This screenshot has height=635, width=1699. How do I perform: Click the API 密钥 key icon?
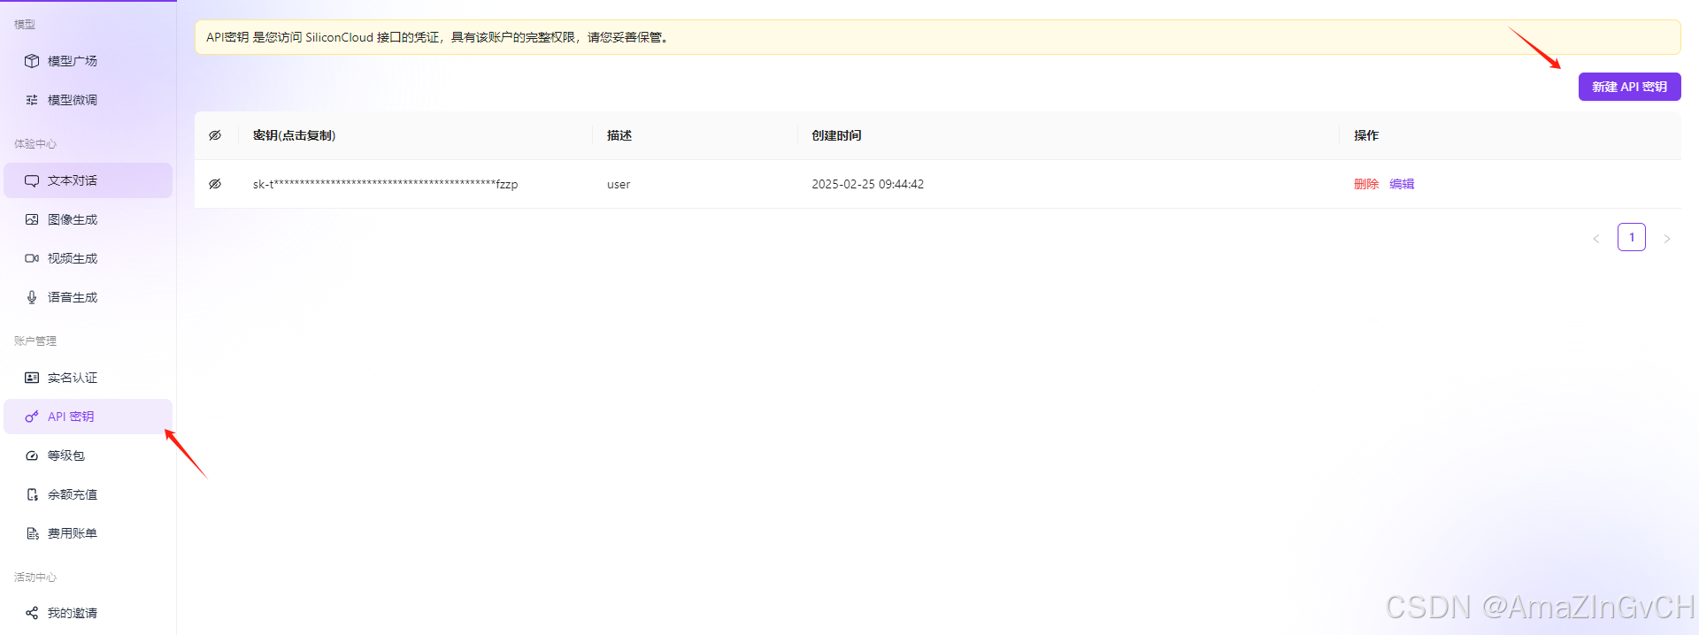(x=32, y=417)
